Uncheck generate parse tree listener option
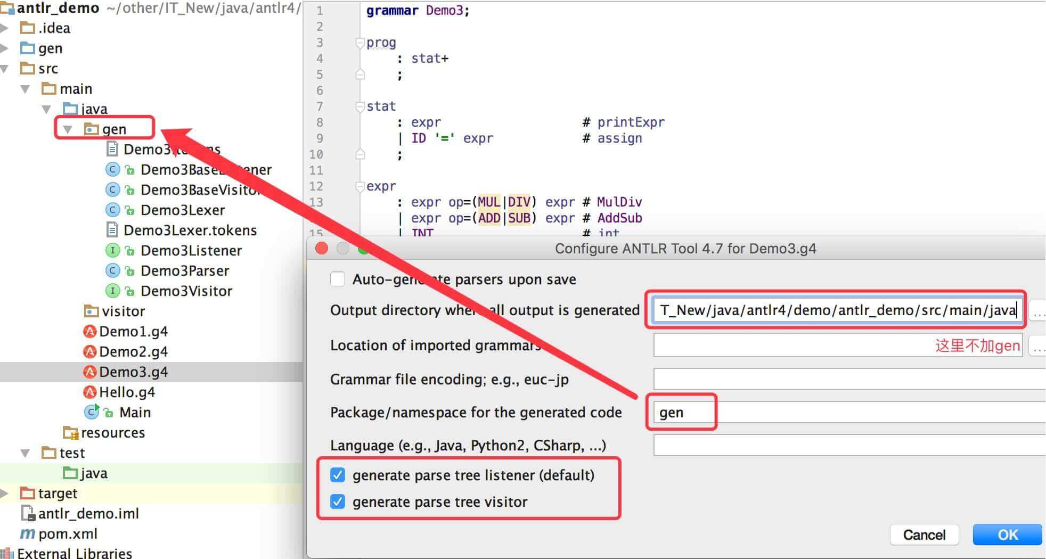The width and height of the screenshot is (1046, 559). (338, 475)
